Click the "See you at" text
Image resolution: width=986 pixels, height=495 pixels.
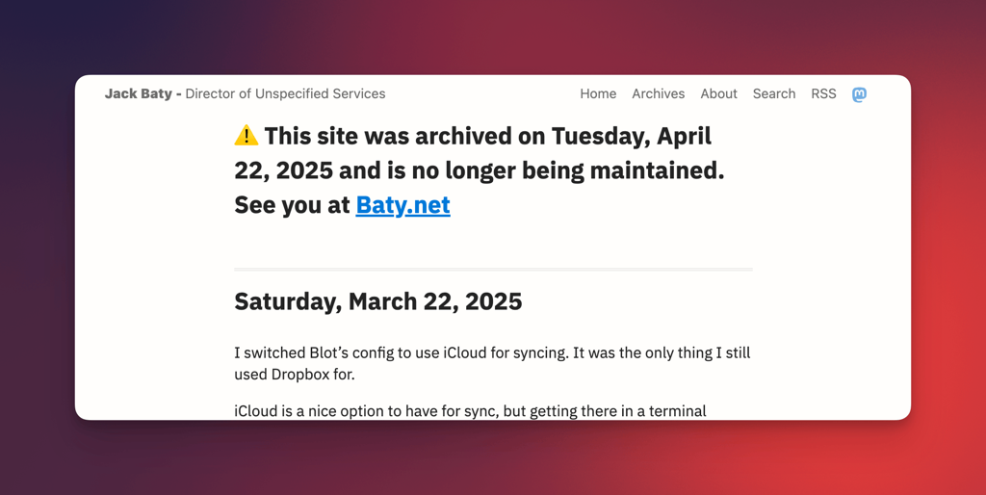pos(293,205)
